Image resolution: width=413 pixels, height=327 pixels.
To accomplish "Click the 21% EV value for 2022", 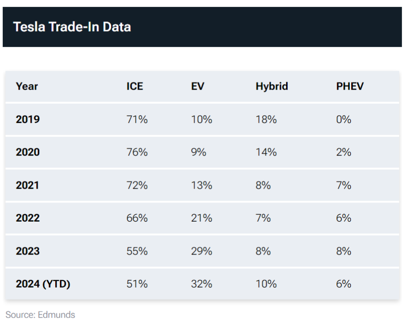I will click(x=202, y=218).
